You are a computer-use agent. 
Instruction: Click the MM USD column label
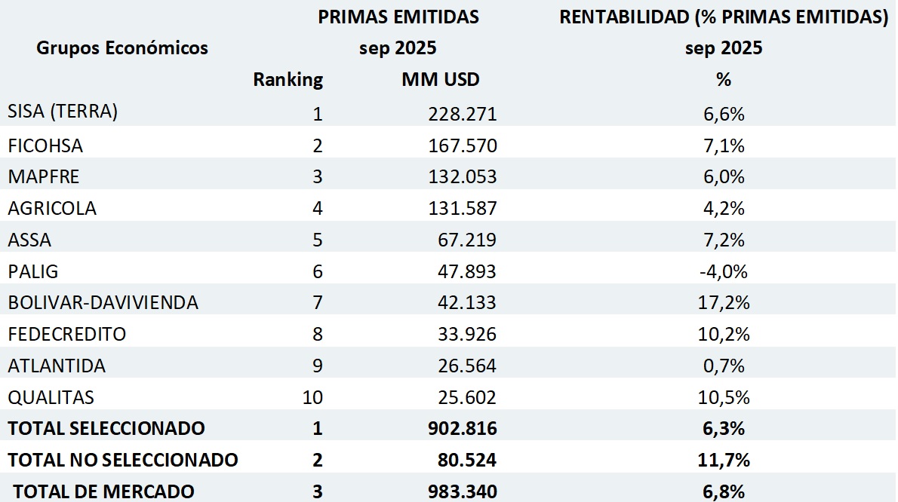pyautogui.click(x=441, y=79)
